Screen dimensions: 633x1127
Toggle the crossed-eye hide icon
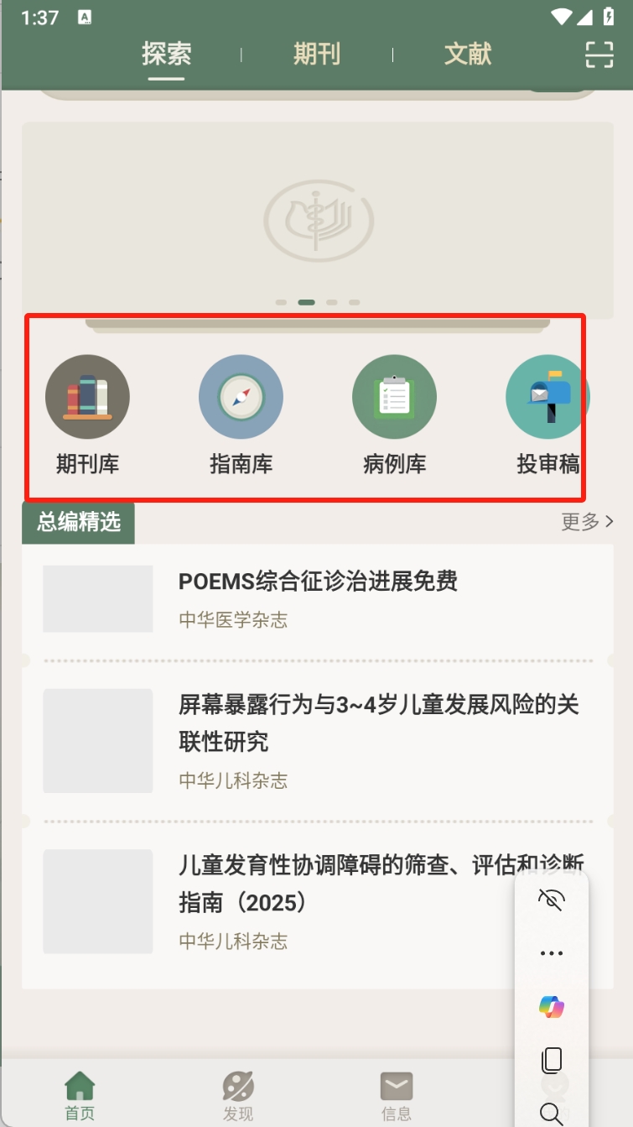click(552, 900)
